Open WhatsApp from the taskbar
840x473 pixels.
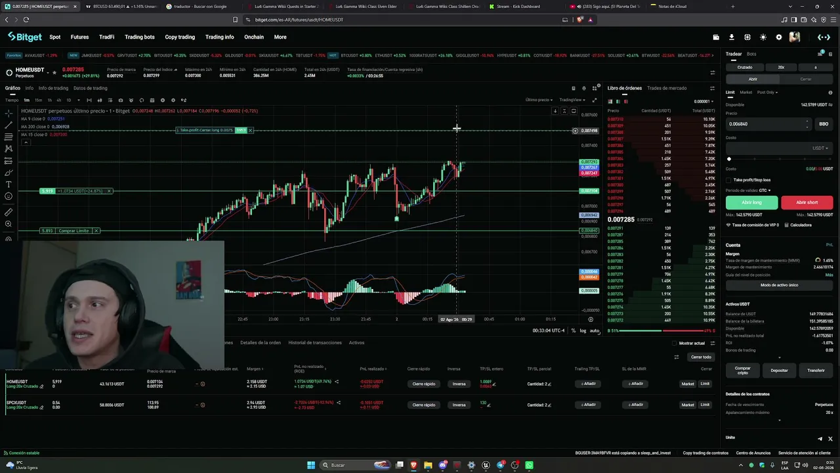(529, 465)
